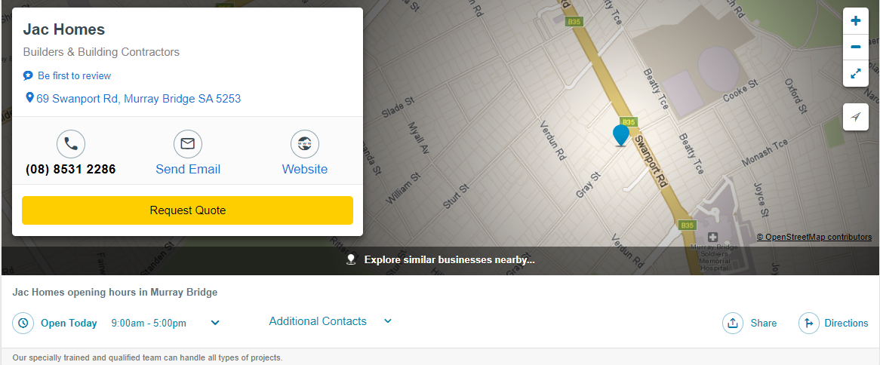Open Additional Contacts dropdown label

tap(318, 321)
